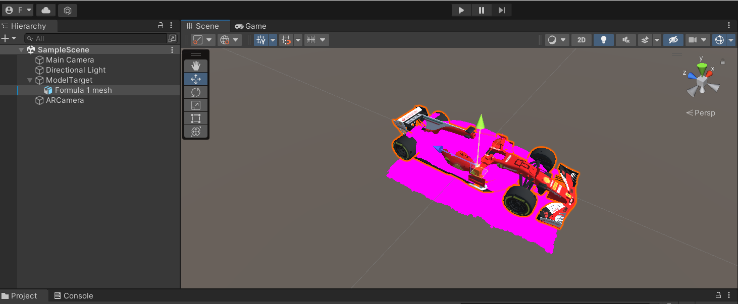Collapse the ModelTarget item in Hierarchy

pos(29,80)
